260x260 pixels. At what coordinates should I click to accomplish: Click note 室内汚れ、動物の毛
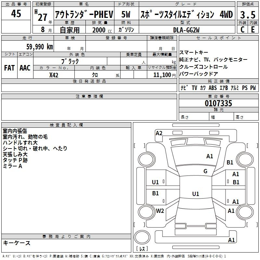point(25,137)
